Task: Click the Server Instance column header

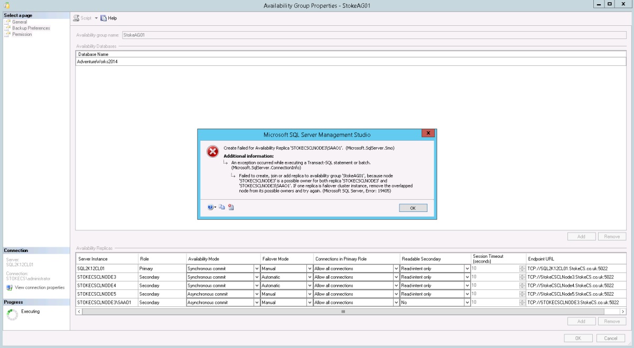Action: pyautogui.click(x=107, y=258)
